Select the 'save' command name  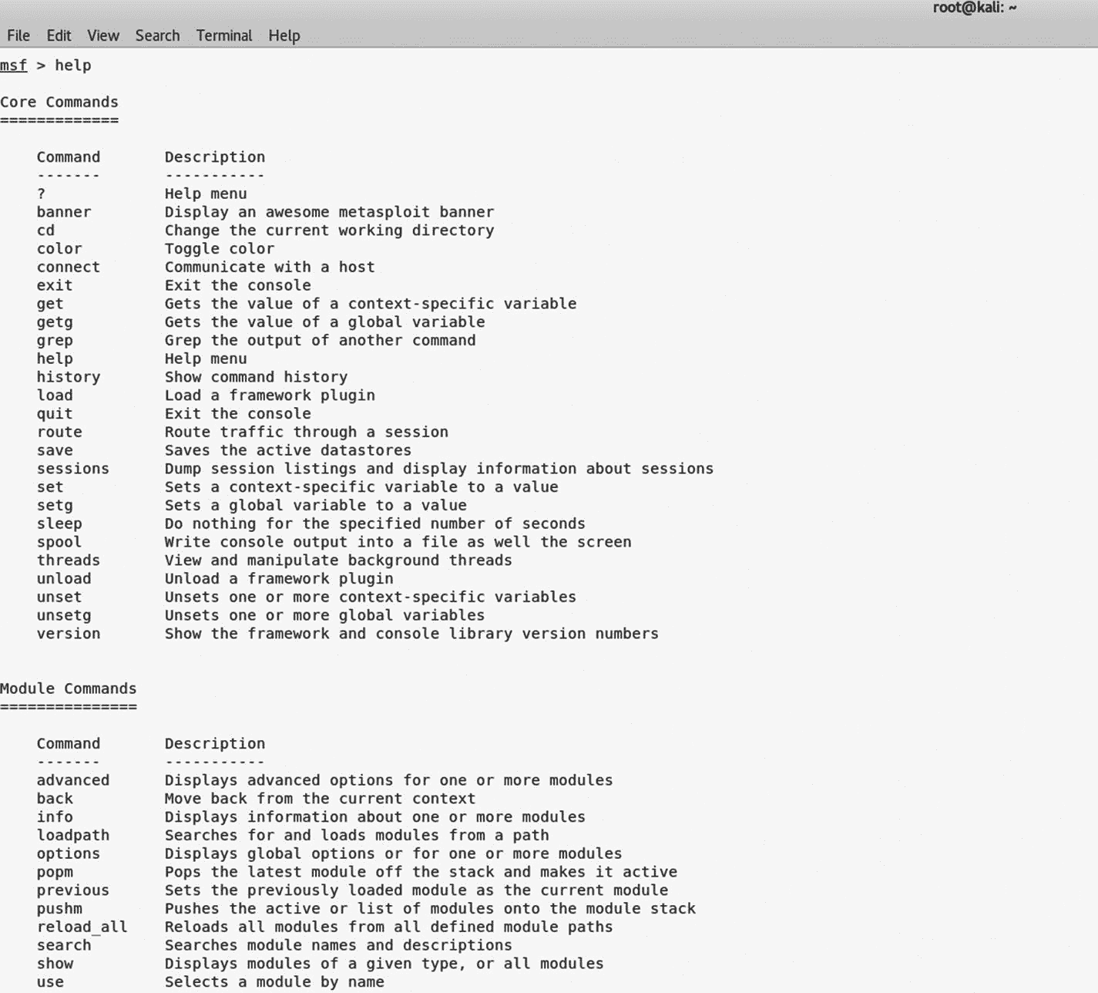(x=55, y=450)
